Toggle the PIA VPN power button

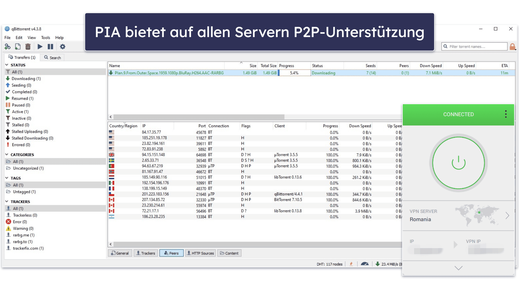(458, 163)
